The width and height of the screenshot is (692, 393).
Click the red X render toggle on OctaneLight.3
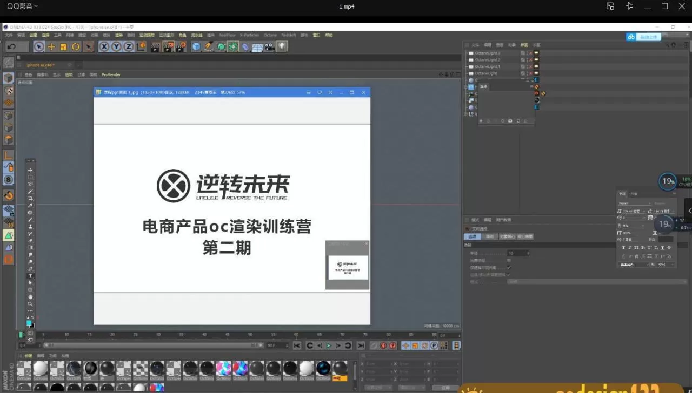(531, 53)
